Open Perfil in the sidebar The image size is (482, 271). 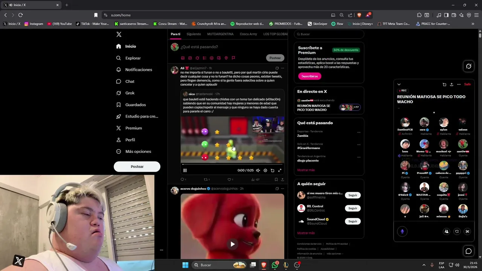tap(126, 140)
